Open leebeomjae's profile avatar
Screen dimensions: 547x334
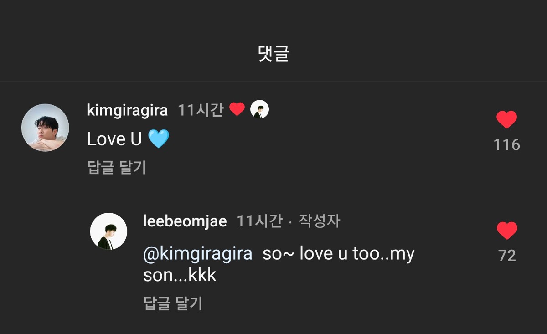(108, 231)
